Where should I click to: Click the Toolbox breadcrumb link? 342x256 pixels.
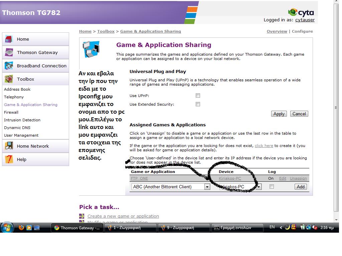106,31
